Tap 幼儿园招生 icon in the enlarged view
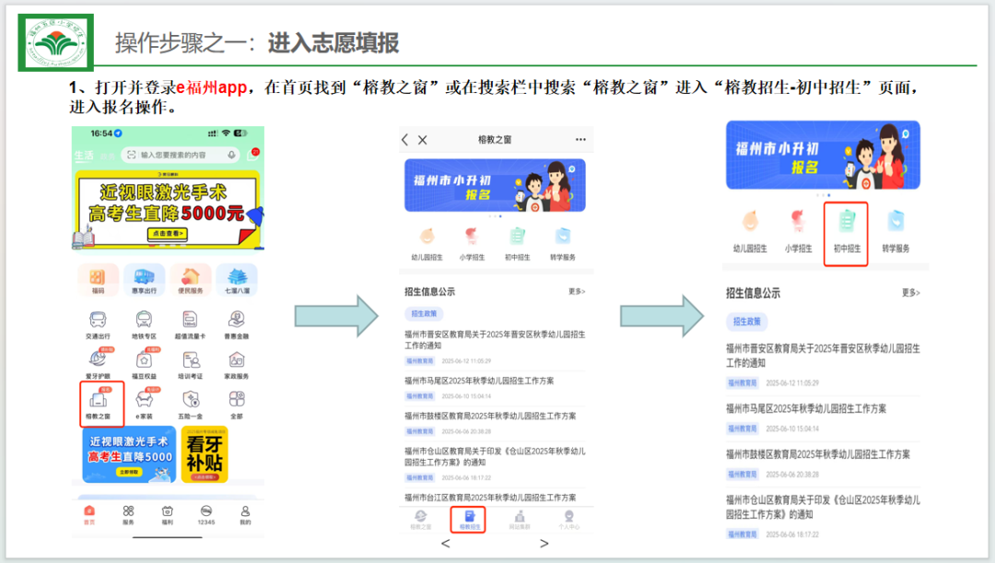Screen dimensions: 995x563 pos(750,232)
